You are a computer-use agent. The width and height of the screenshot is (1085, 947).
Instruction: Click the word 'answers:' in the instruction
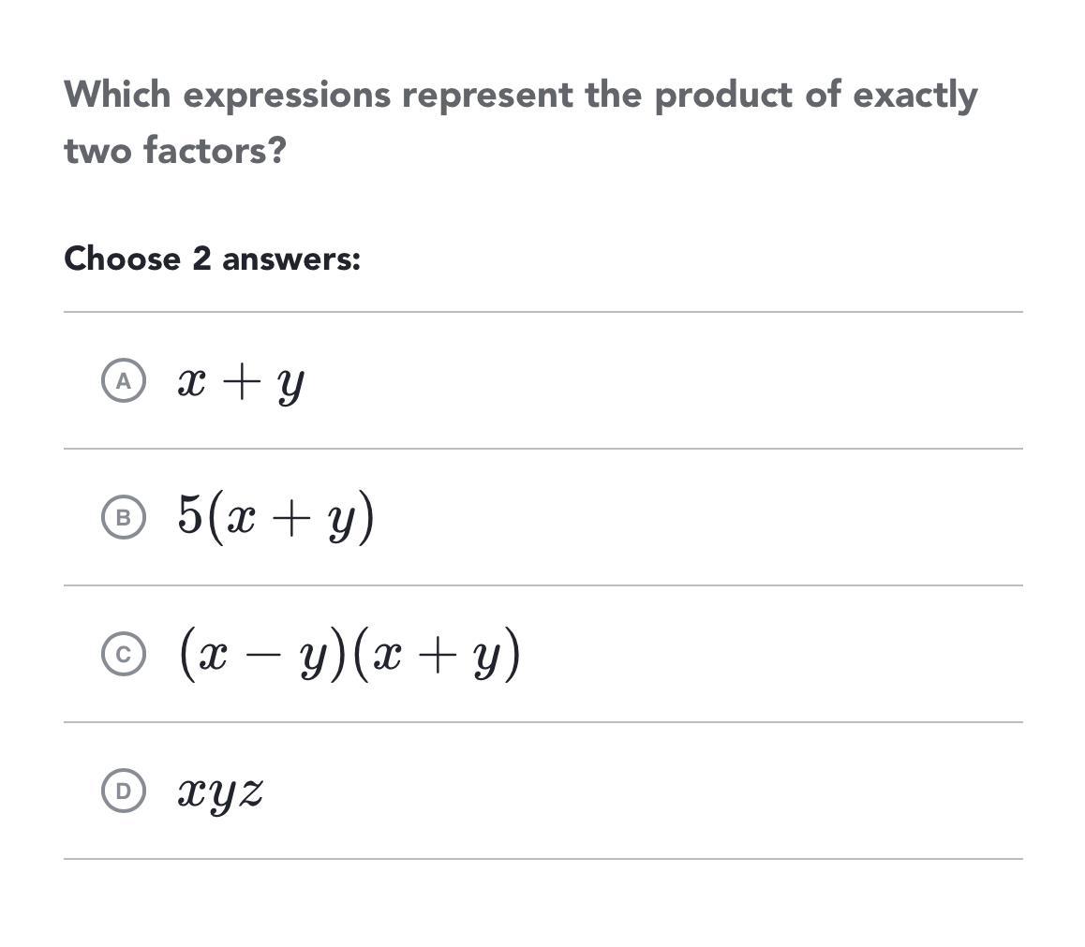click(290, 259)
